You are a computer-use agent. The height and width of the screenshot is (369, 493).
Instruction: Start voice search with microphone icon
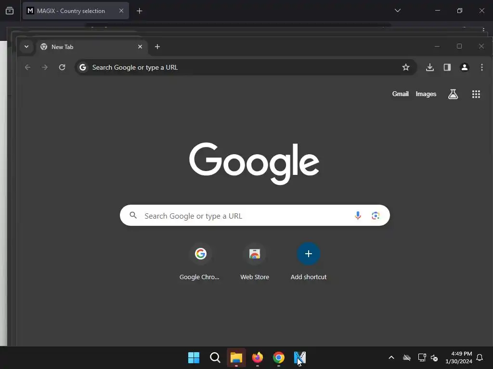(x=358, y=215)
